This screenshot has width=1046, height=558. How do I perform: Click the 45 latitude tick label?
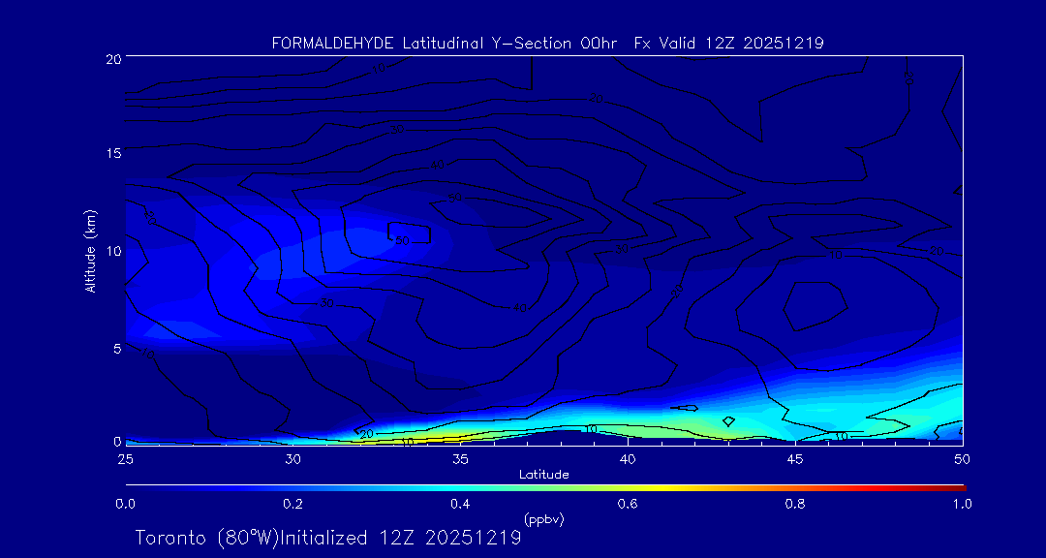[x=795, y=457]
